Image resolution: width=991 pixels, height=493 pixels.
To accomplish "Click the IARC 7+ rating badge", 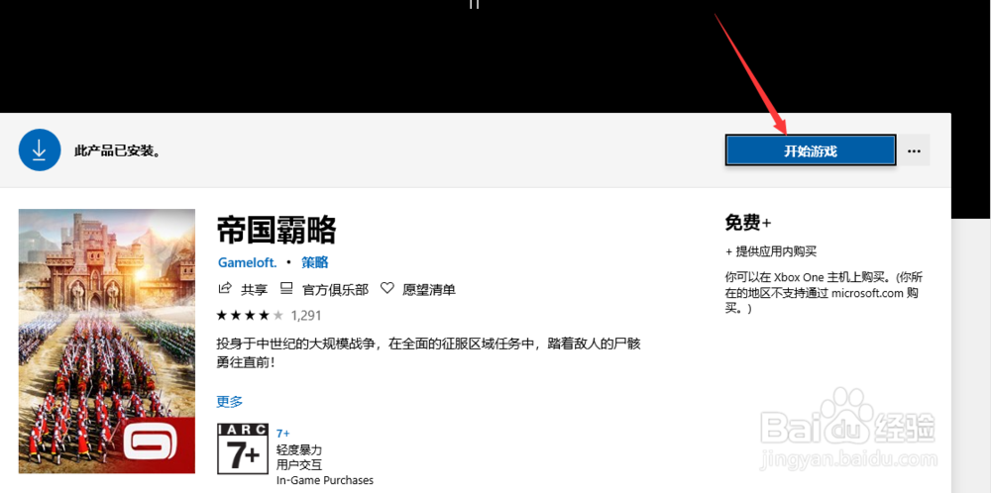I will tap(243, 448).
